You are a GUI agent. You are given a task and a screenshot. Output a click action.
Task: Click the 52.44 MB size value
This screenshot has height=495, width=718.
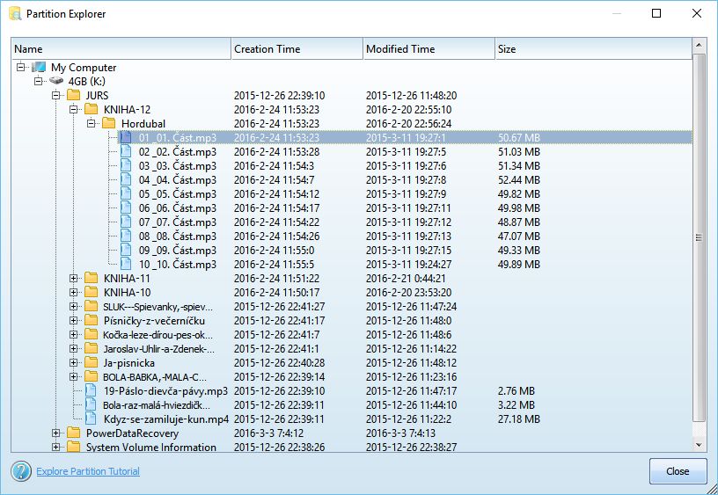[519, 179]
